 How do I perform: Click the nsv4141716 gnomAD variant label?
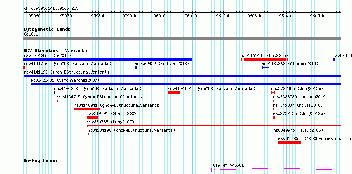(x=68, y=64)
